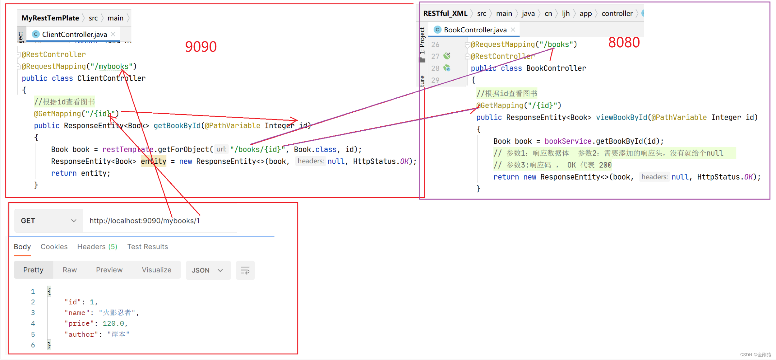This screenshot has height=360, width=776.
Task: Collapse fold marker beside @RequestMapping("/mybooks")
Action: click(19, 67)
